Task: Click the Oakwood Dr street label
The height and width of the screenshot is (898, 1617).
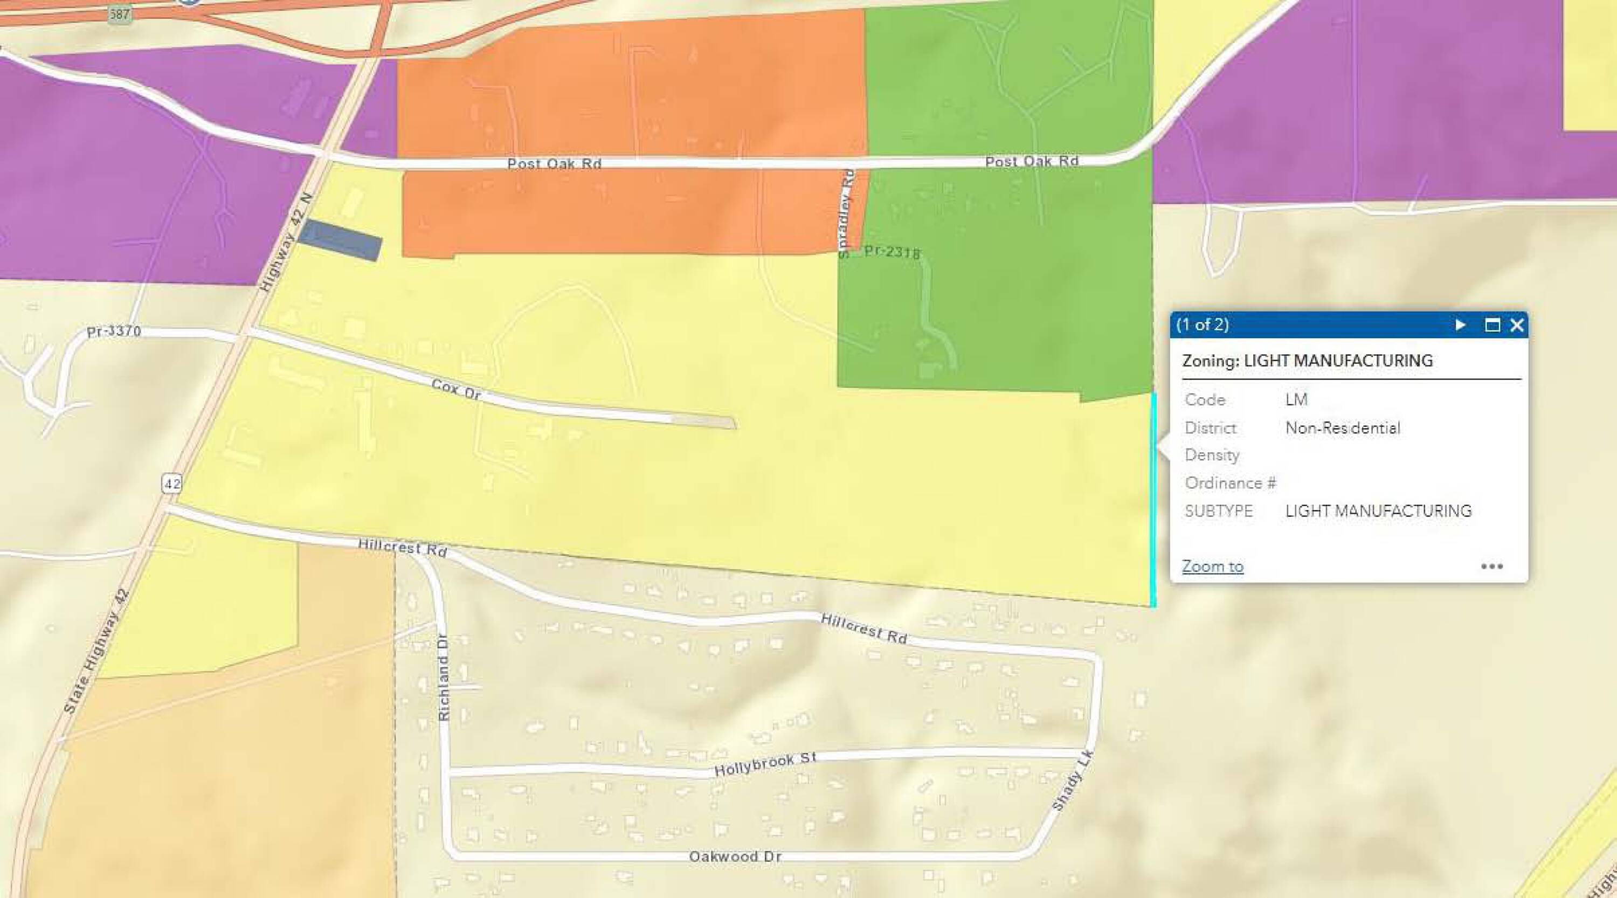Action: (x=735, y=856)
